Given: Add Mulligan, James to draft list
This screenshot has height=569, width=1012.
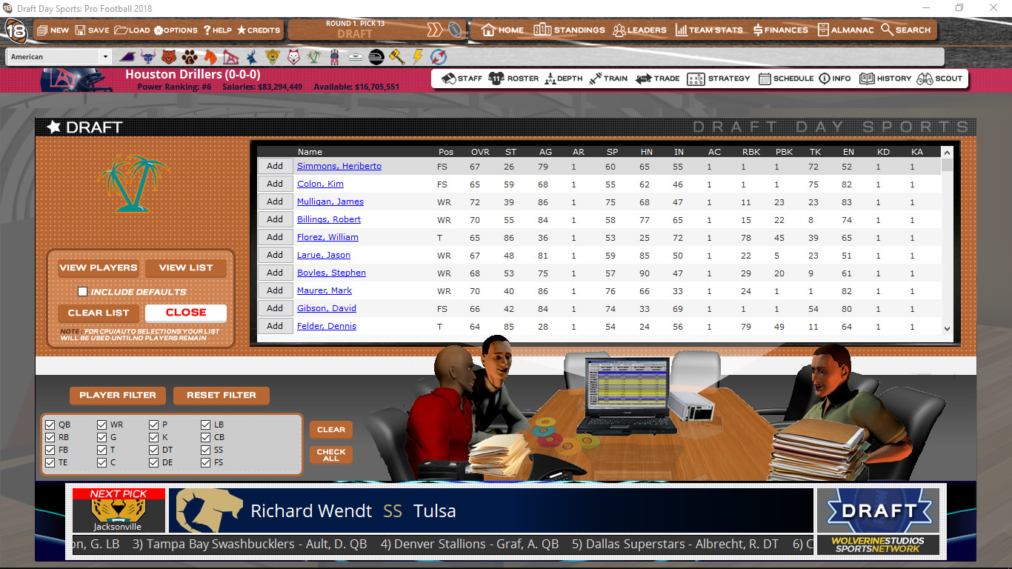Looking at the screenshot, I should coord(275,202).
